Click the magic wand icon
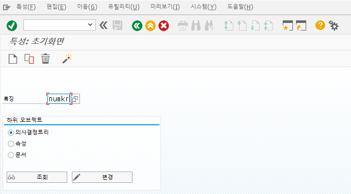The height and width of the screenshot is (194, 351). [67, 59]
